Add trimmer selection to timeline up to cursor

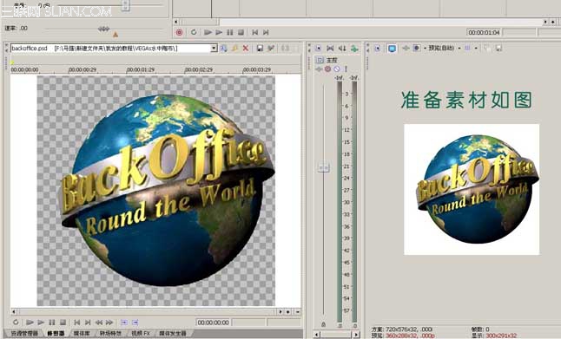[135, 323]
